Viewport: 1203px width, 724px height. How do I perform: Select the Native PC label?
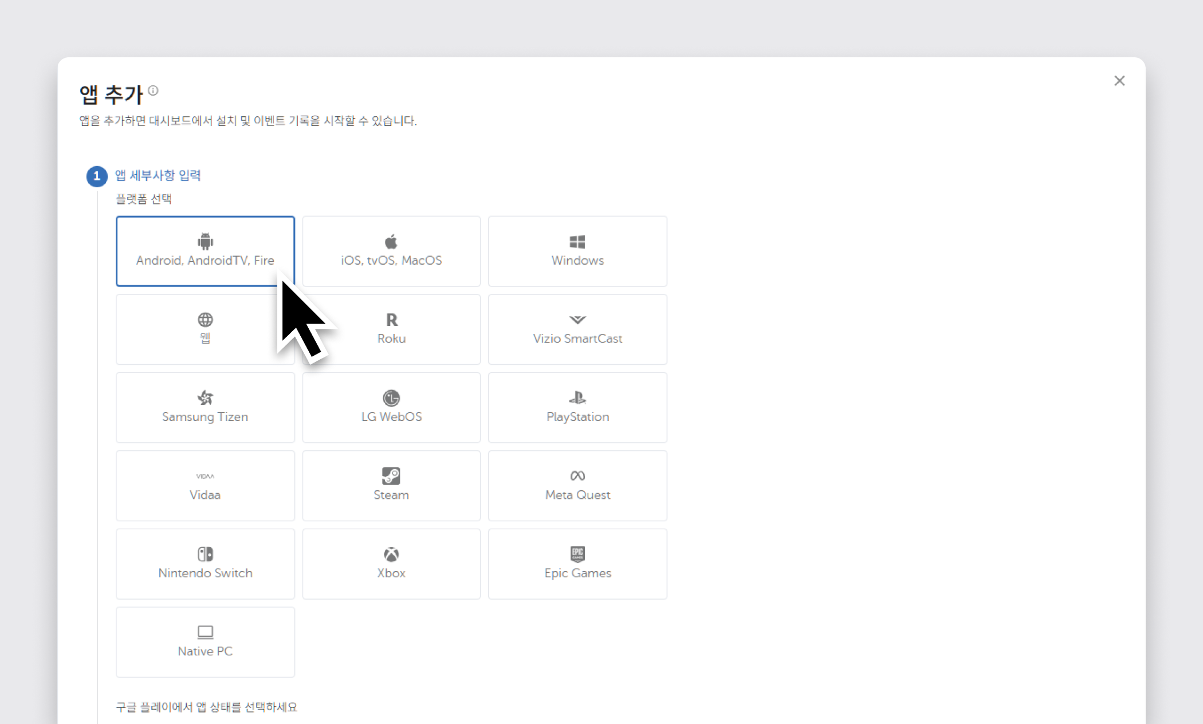coord(205,651)
